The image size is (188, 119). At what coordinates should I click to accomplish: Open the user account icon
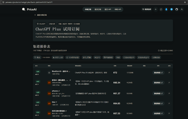tap(182, 9)
